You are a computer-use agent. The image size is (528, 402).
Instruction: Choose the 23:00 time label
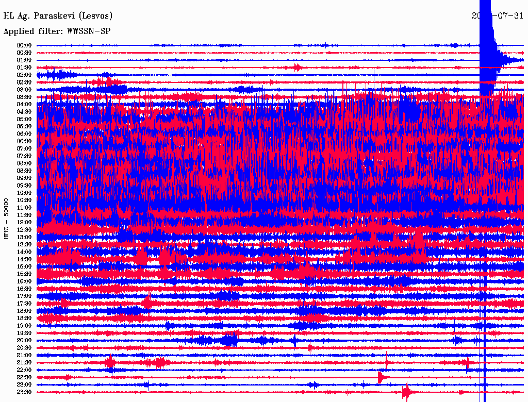click(24, 384)
